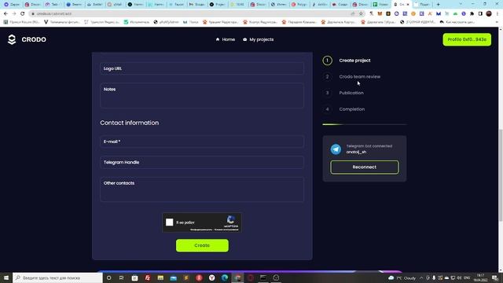Click into the Notes text area

[x=202, y=96]
